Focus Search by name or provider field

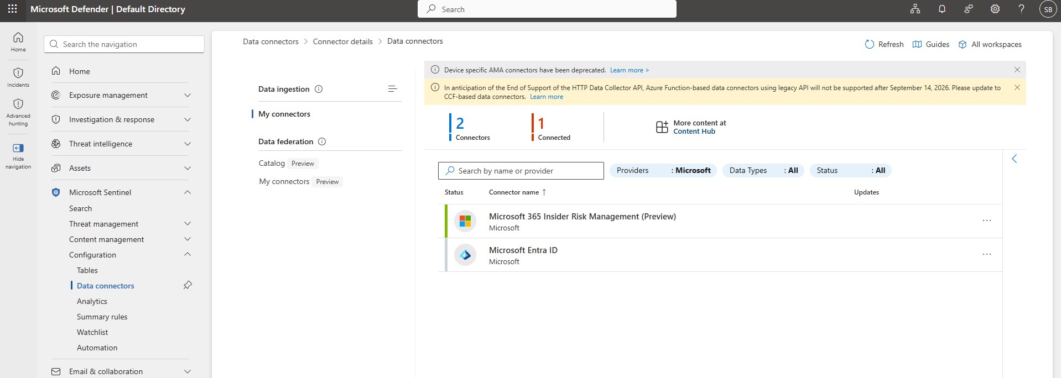[521, 171]
